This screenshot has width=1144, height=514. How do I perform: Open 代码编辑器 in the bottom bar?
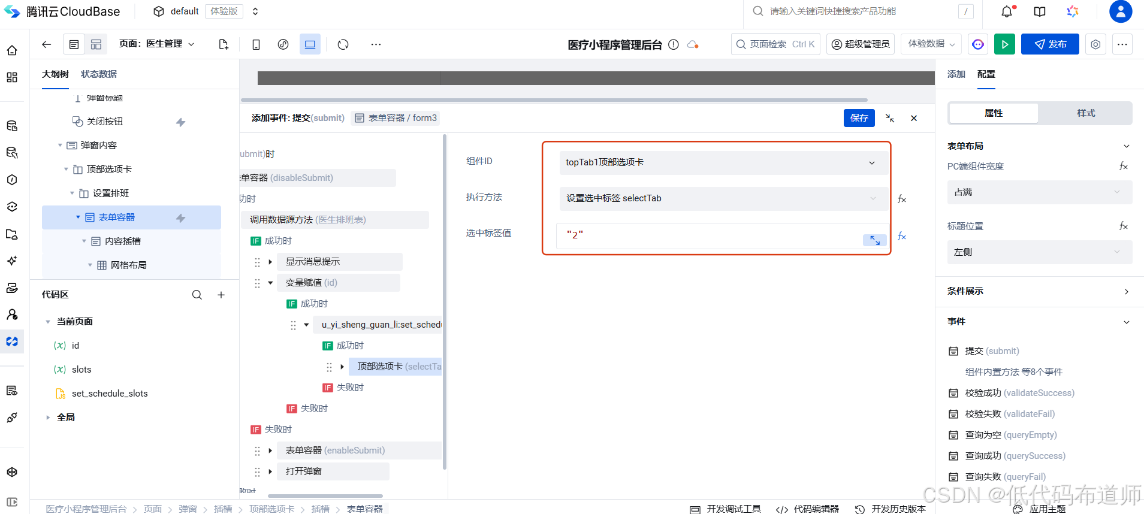[807, 509]
